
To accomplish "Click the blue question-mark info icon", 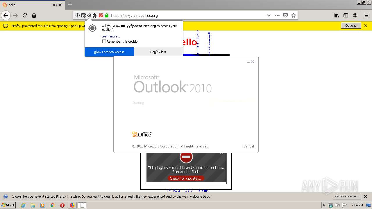I will [x=6, y=197].
